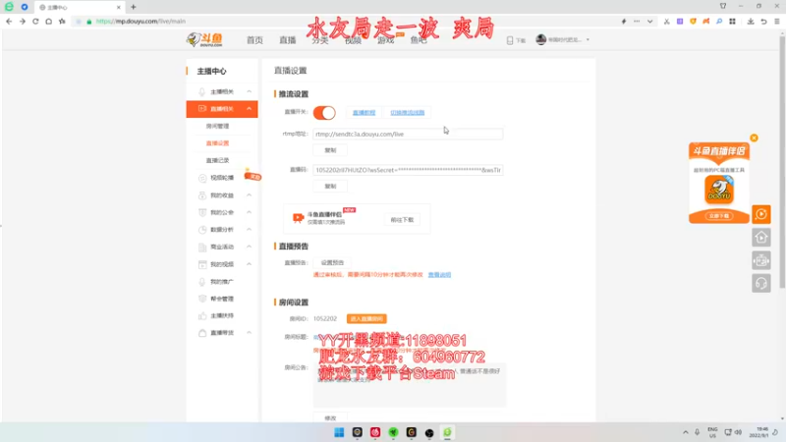Bookmark the page with the star icon
The height and width of the screenshot is (442, 786).
coord(62,22)
